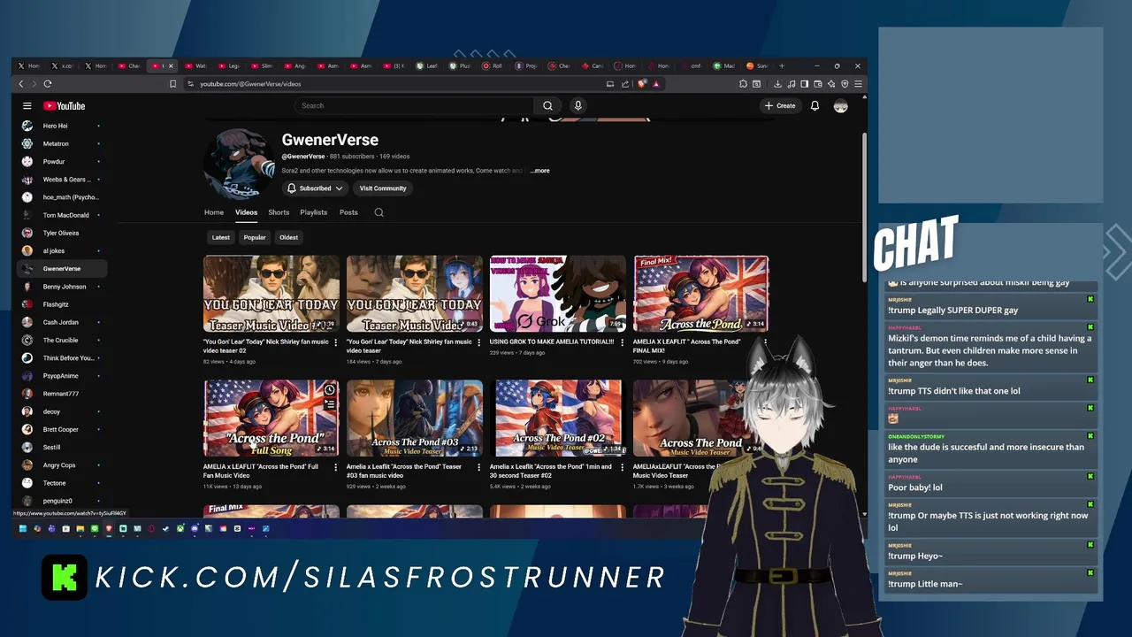Open options for 1min and 30 second Teaser #02

(623, 467)
